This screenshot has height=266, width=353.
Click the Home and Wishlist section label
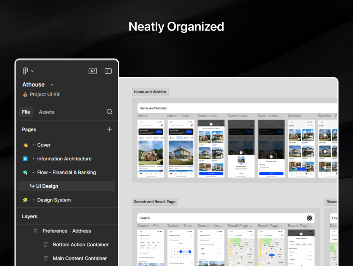click(x=150, y=92)
